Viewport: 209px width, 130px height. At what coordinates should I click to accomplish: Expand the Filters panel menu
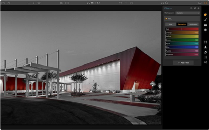coord(168,8)
